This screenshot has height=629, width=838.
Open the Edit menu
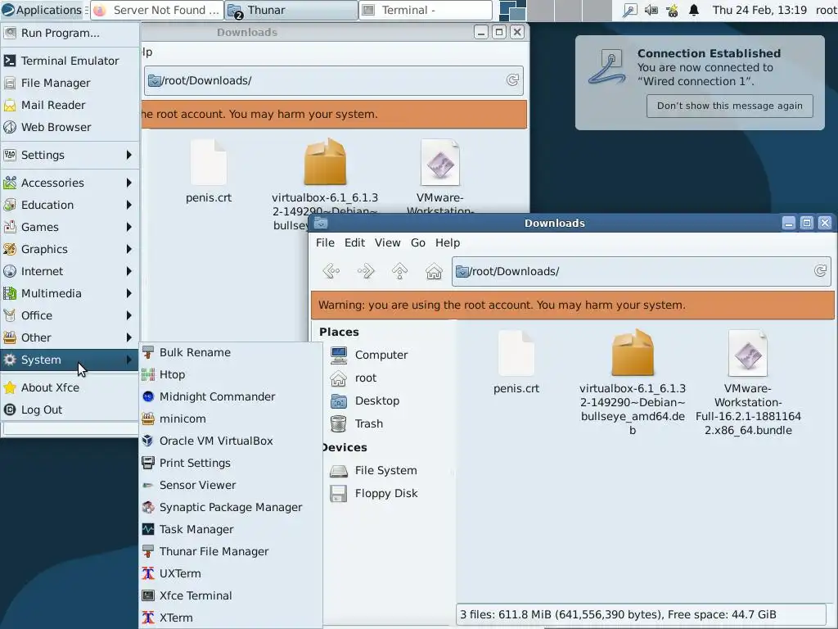tap(354, 242)
